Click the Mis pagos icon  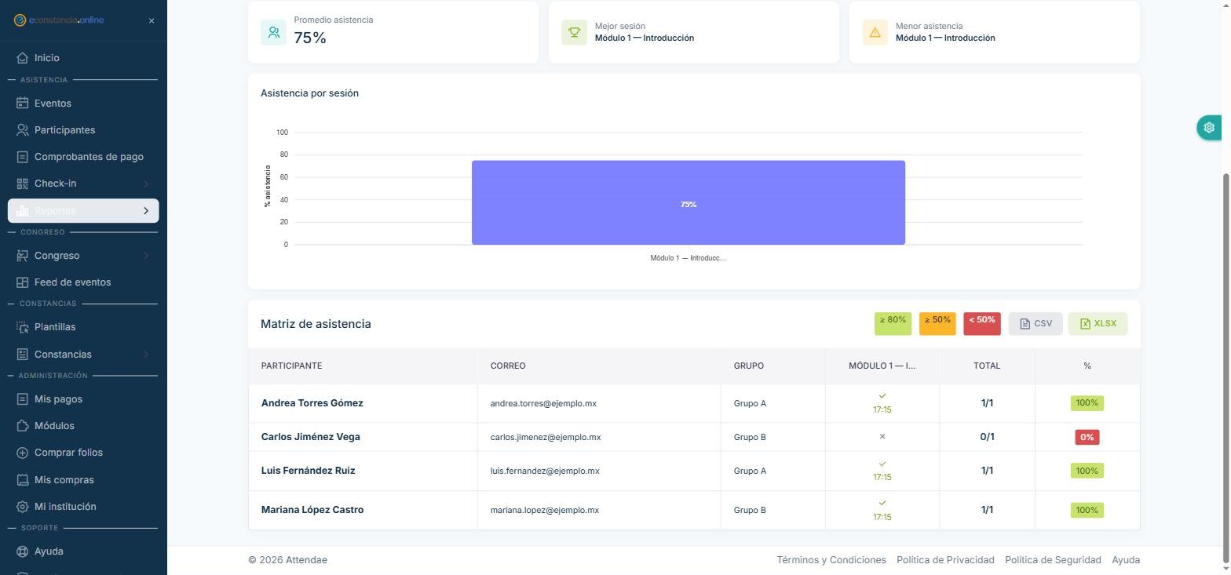click(22, 399)
